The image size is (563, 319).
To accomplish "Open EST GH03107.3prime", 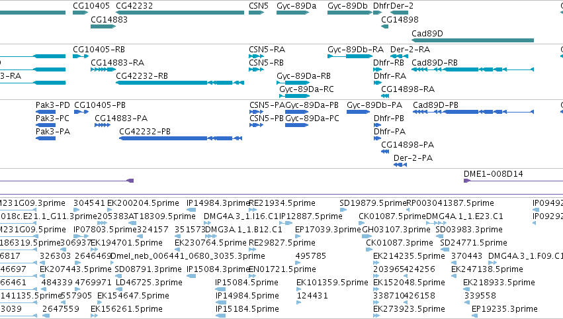I will pos(396,230).
